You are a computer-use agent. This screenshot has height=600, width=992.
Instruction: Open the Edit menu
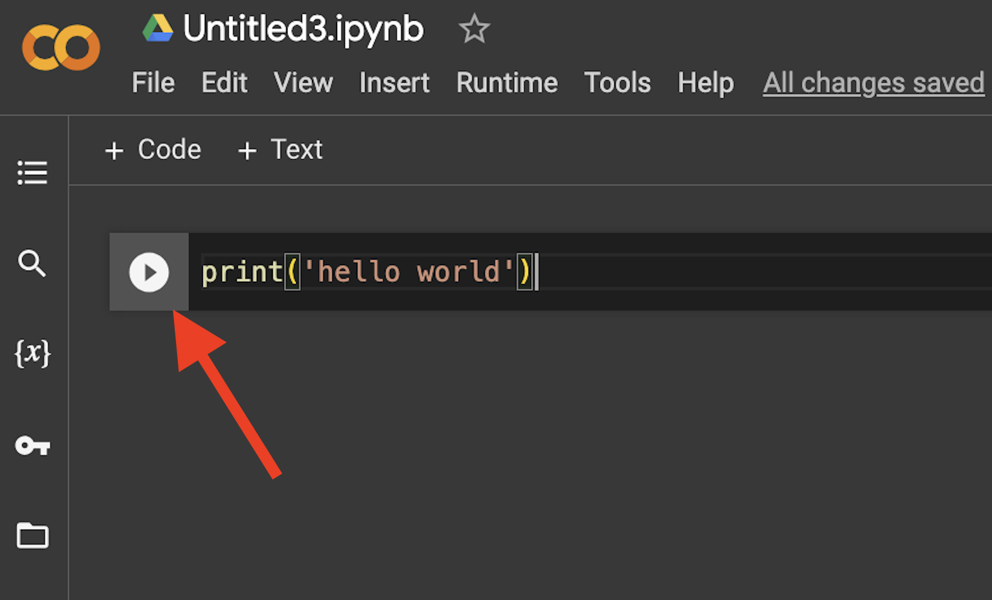[224, 83]
